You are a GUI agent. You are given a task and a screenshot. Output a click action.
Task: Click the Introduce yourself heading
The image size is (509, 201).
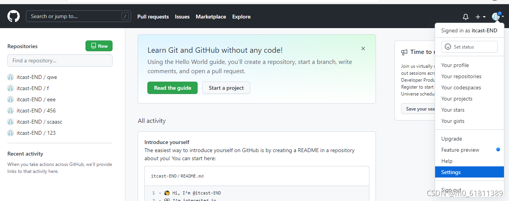pyautogui.click(x=167, y=142)
